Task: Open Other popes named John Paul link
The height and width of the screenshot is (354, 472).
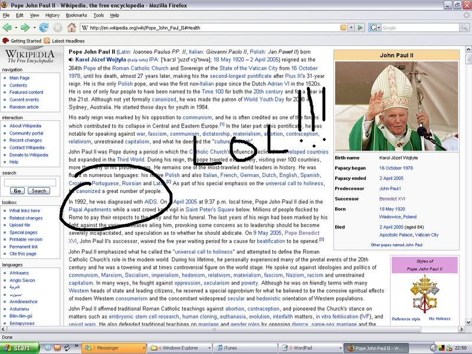Action: 396,245
